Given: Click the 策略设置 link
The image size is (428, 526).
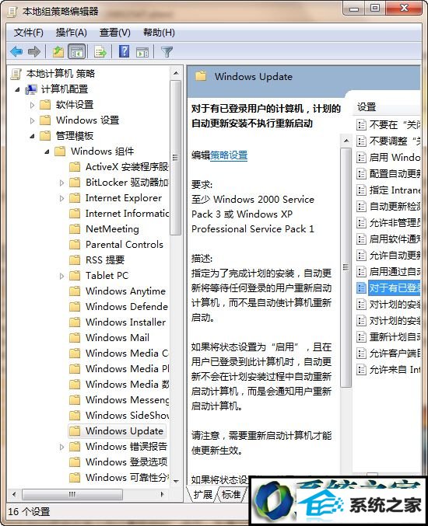Looking at the screenshot, I should point(229,155).
